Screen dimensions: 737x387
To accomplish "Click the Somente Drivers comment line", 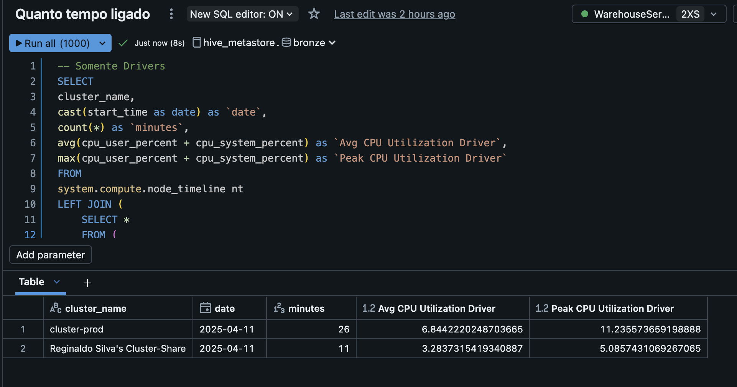I will pos(111,66).
